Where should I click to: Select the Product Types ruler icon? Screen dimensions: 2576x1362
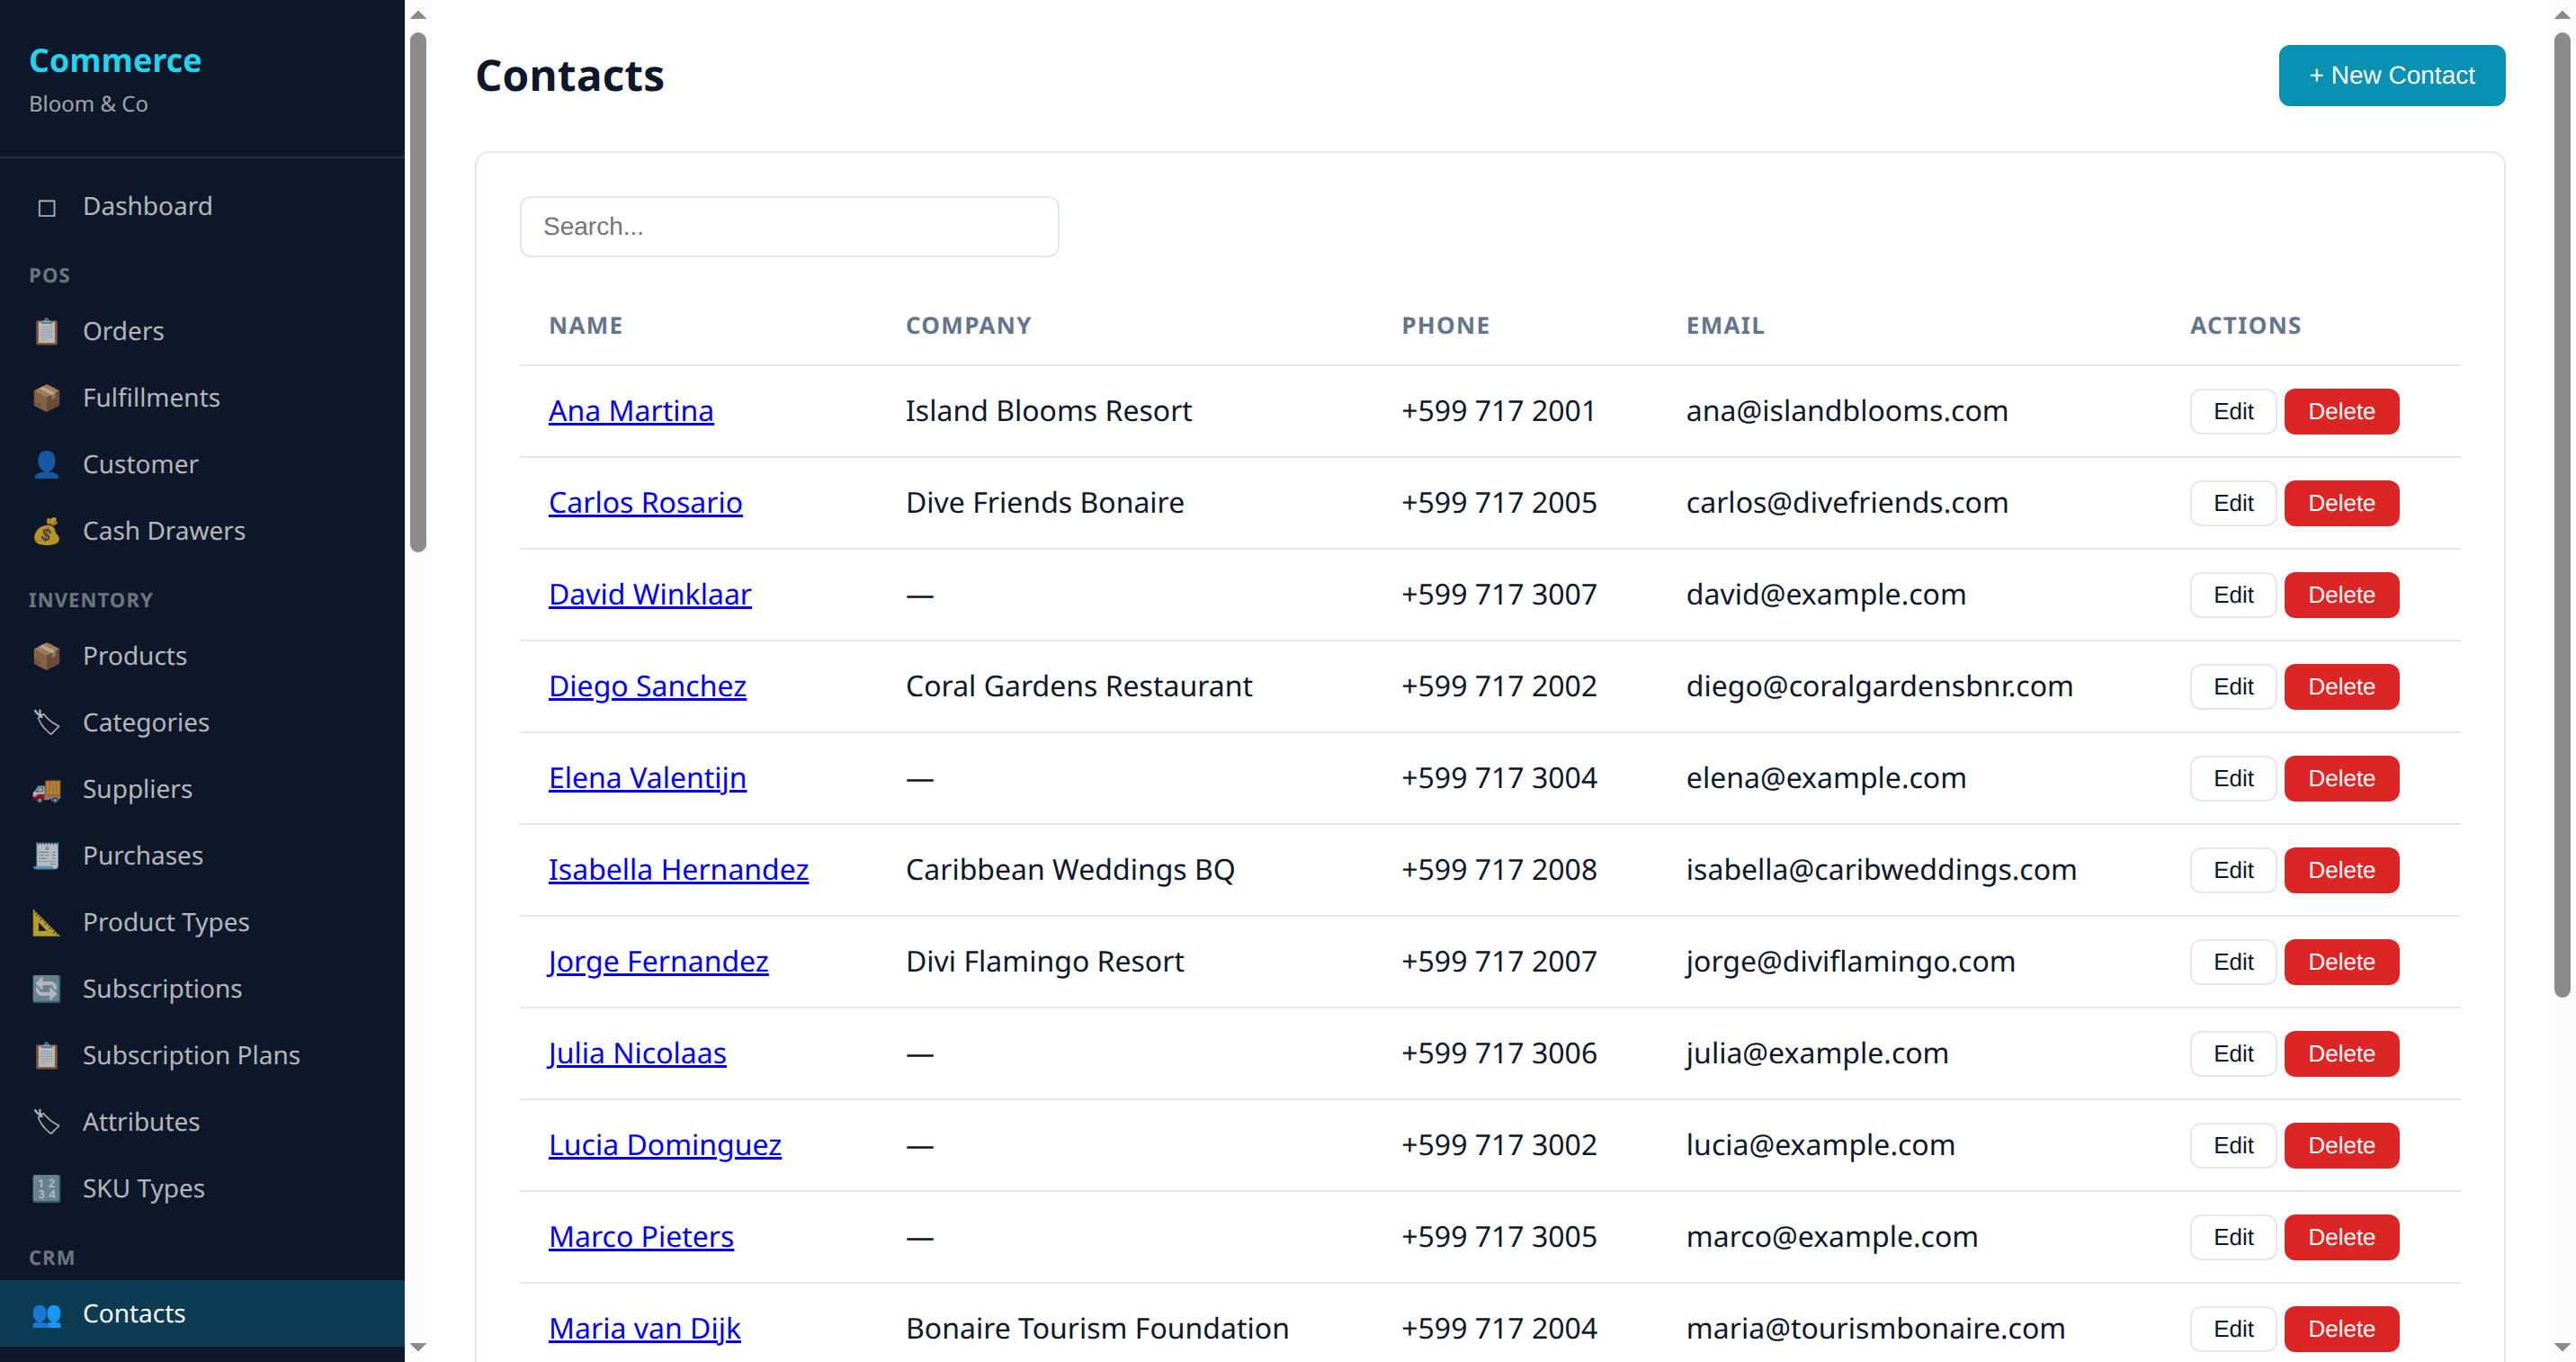pyautogui.click(x=46, y=922)
